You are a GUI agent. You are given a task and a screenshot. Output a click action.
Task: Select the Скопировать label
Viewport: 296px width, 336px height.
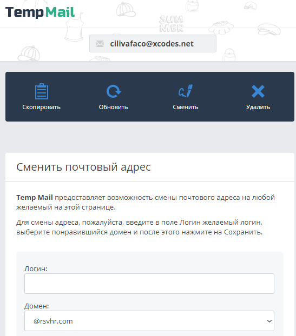(42, 107)
